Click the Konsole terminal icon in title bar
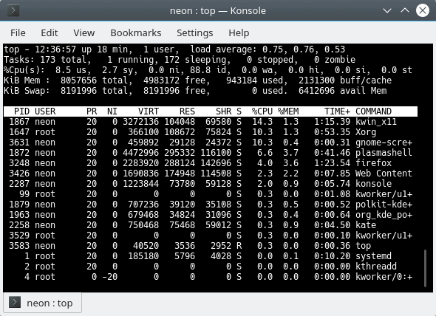This screenshot has height=316, width=436. tap(13, 11)
